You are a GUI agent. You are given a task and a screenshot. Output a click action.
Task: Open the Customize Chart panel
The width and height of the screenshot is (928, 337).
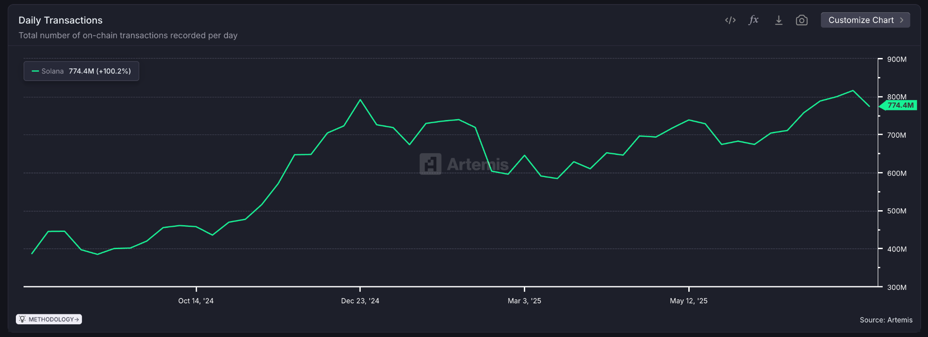pos(860,20)
